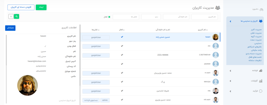Click the green ایجاد button
The height and width of the screenshot is (105, 267).
point(41,7)
